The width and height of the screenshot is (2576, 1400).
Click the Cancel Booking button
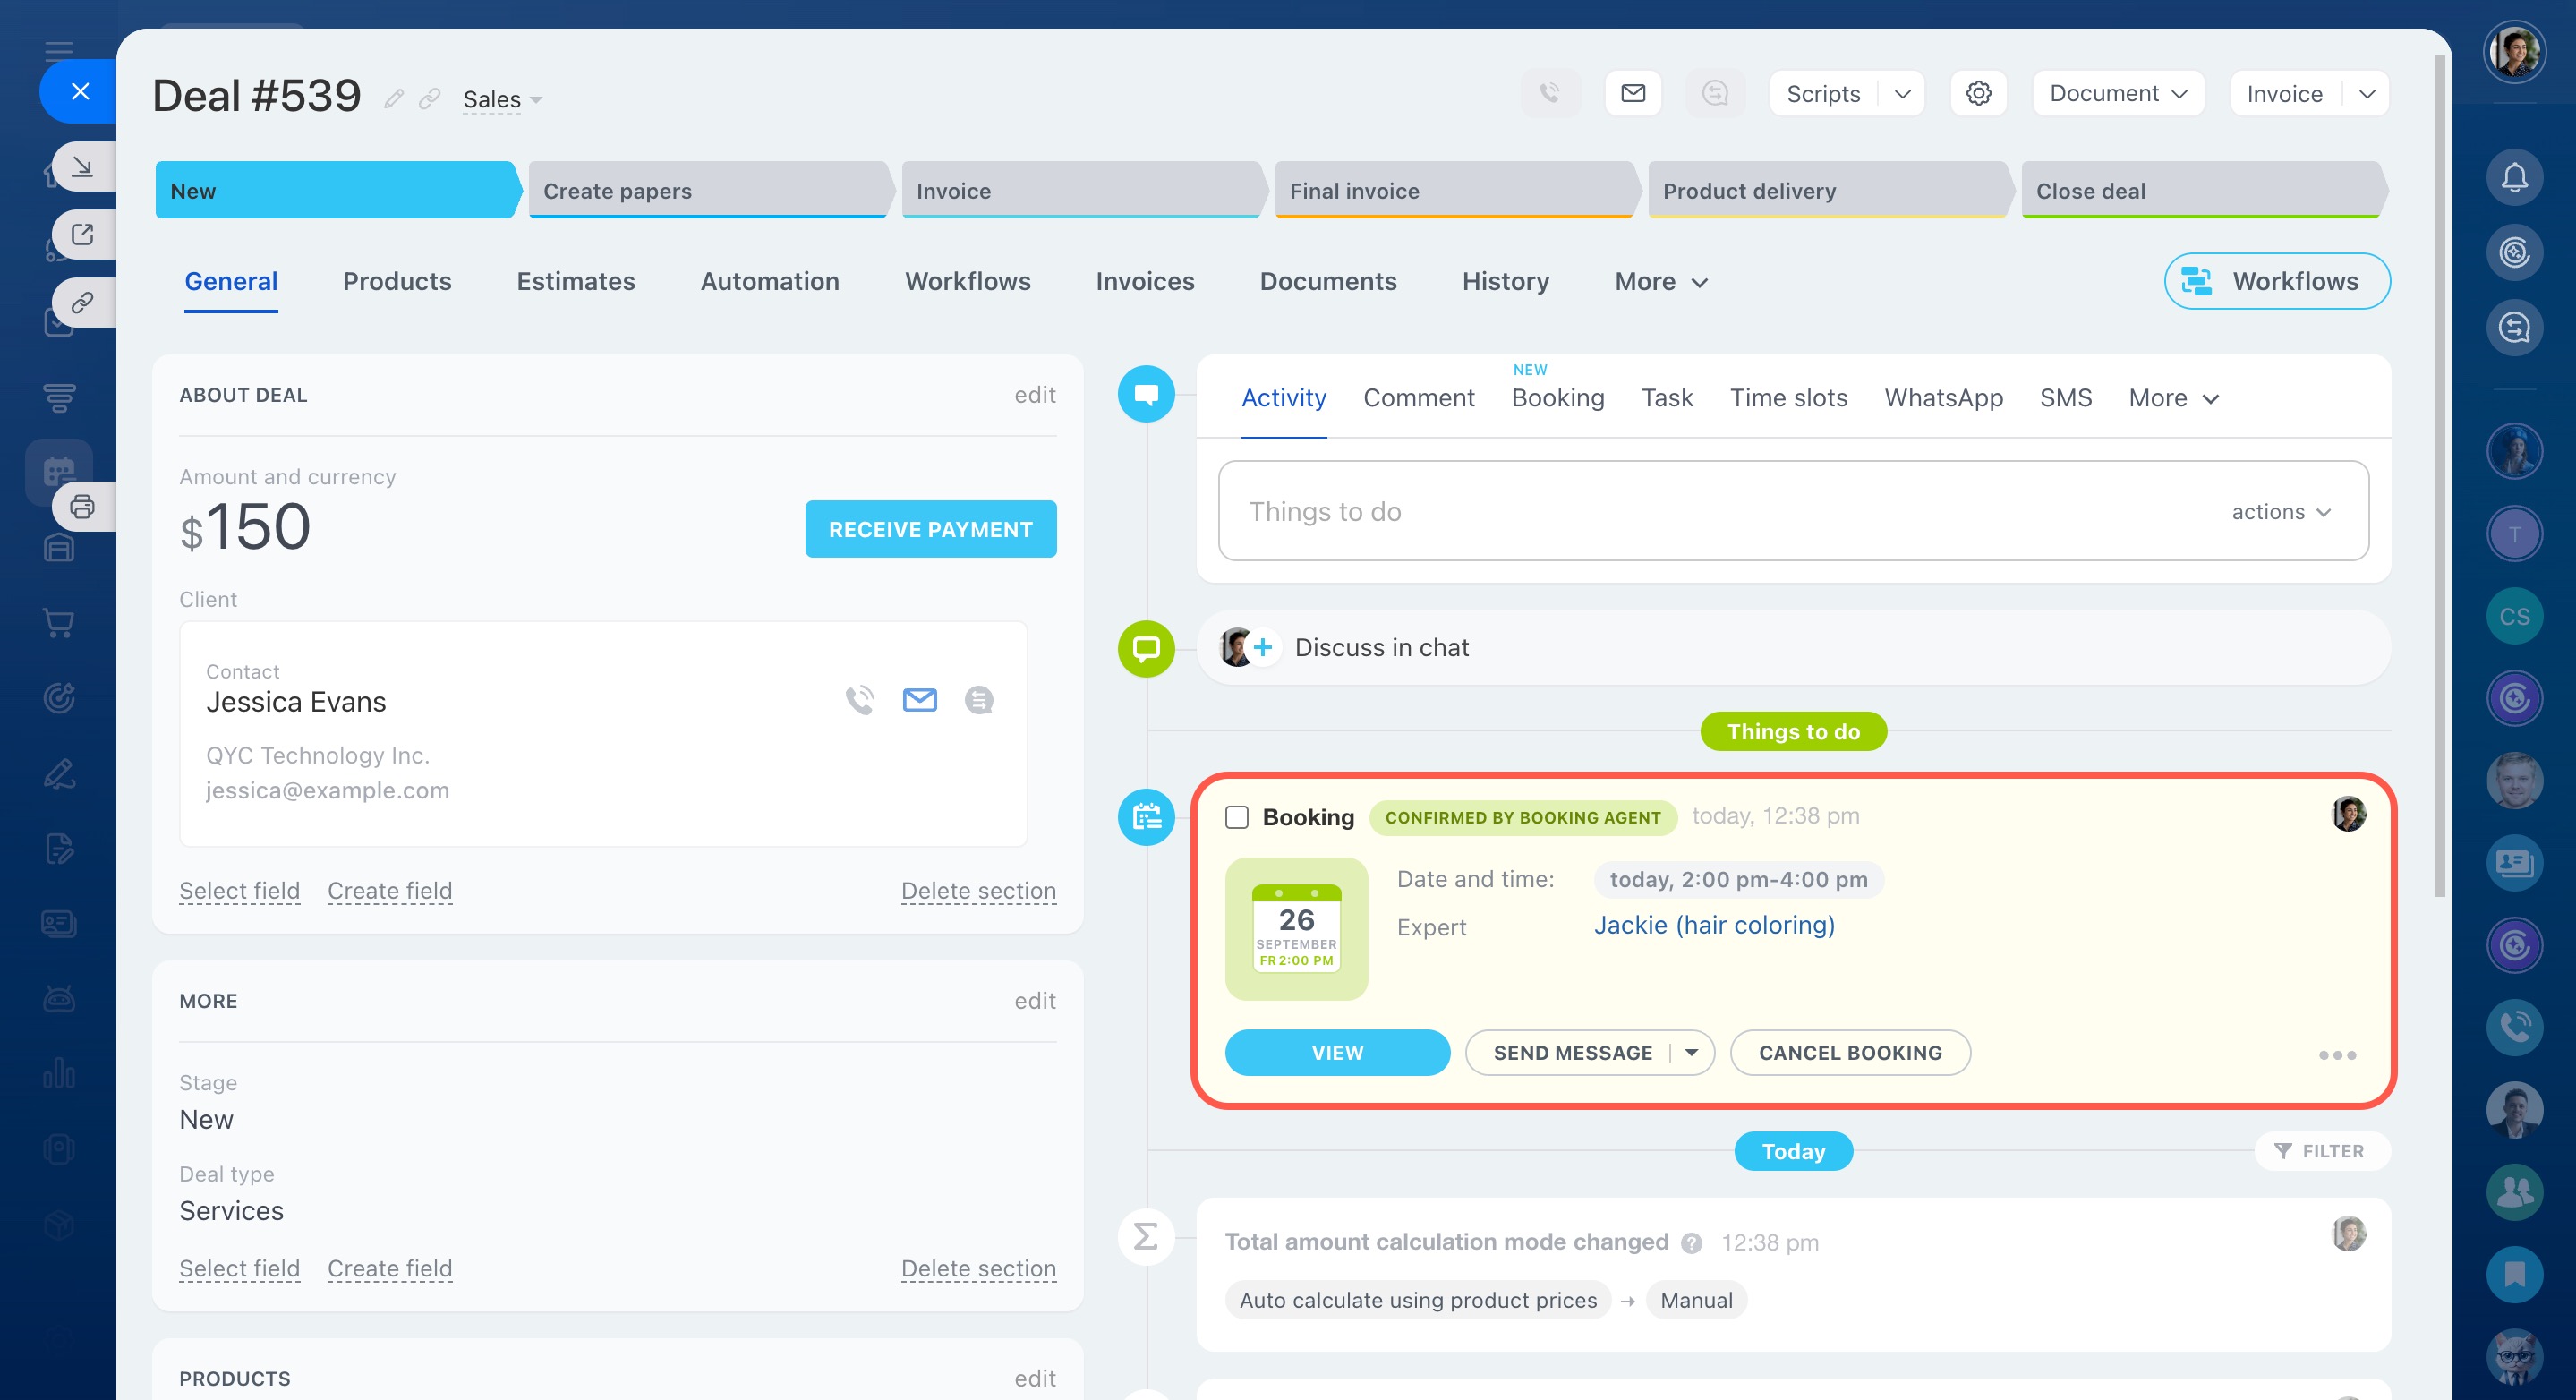pyautogui.click(x=1849, y=1052)
